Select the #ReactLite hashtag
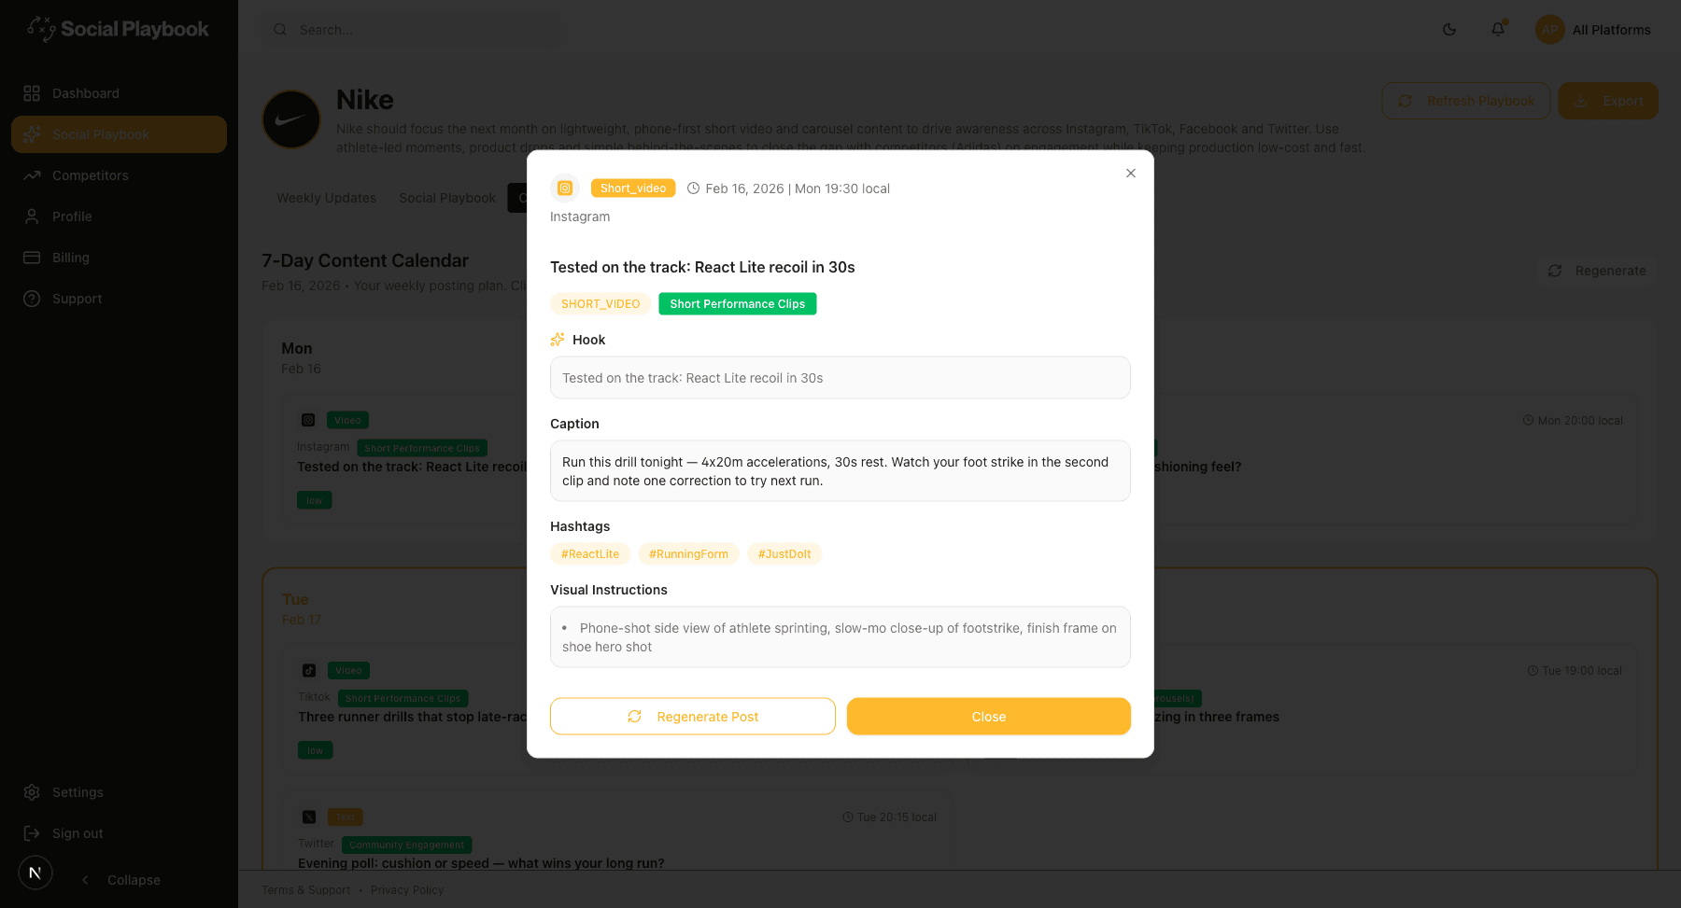This screenshot has width=1681, height=908. pos(590,554)
